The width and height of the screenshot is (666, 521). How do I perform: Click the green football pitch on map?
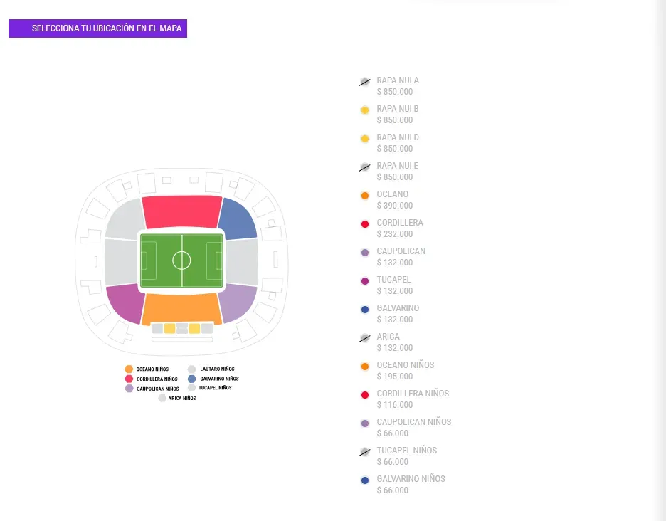coord(181,260)
